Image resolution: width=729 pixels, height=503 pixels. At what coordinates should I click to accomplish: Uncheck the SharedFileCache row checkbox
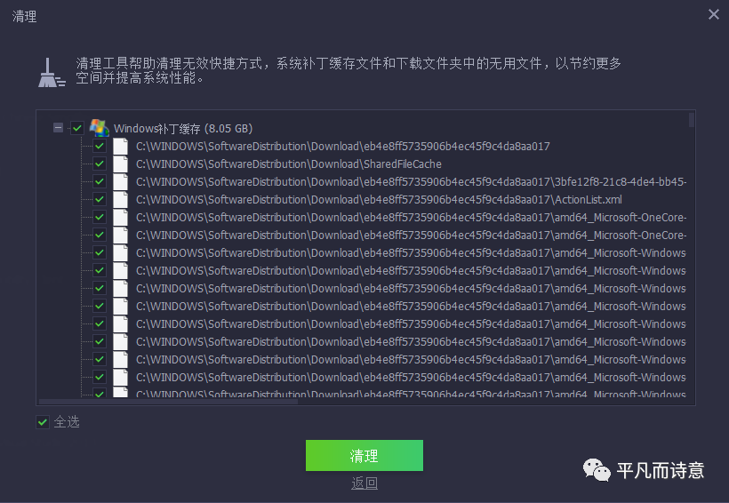pos(99,164)
